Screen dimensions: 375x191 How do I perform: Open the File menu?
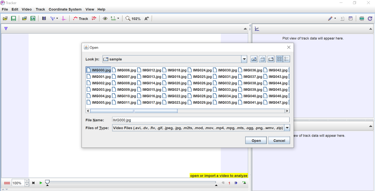pyautogui.click(x=5, y=9)
